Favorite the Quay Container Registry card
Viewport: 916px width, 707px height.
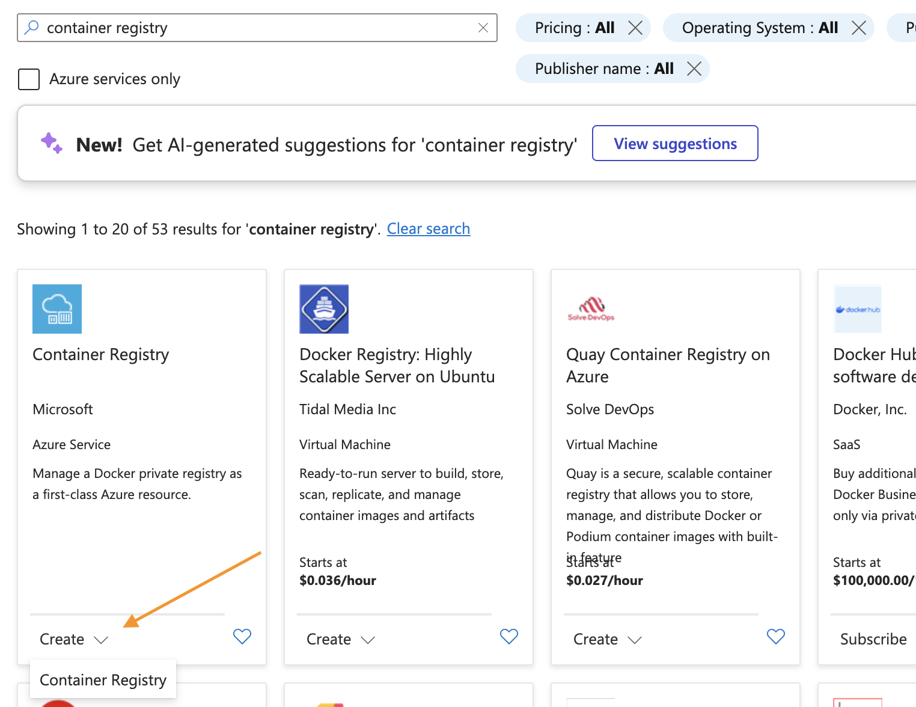776,636
